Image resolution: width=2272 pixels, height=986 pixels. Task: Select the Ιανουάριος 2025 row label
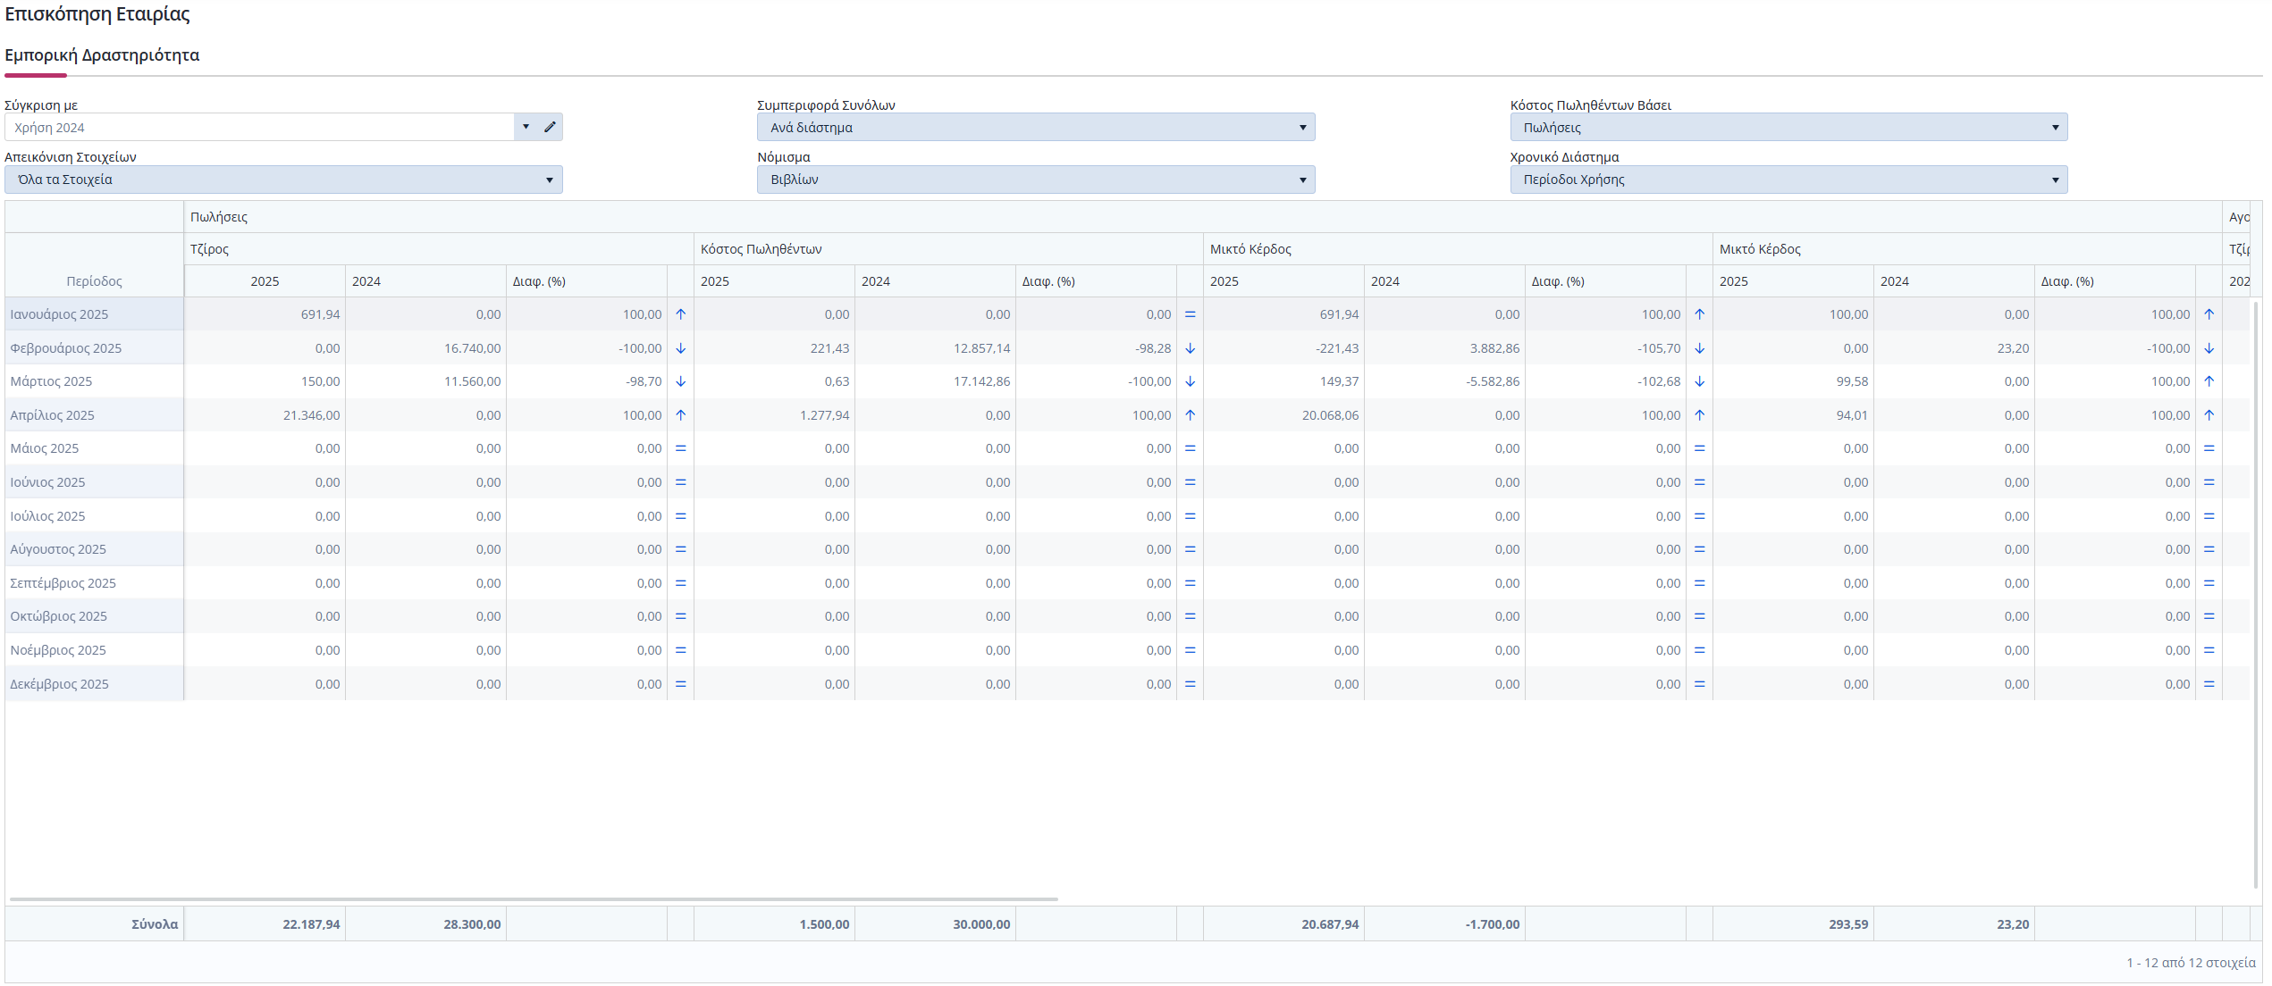(59, 314)
